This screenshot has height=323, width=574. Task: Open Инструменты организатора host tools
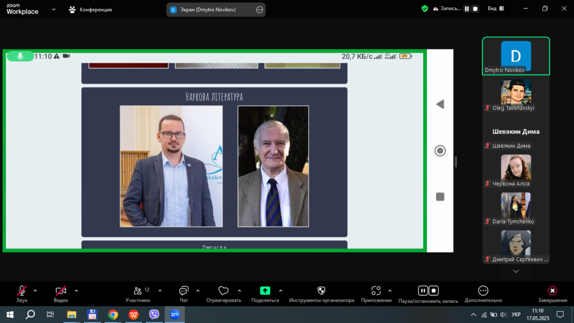point(321,294)
